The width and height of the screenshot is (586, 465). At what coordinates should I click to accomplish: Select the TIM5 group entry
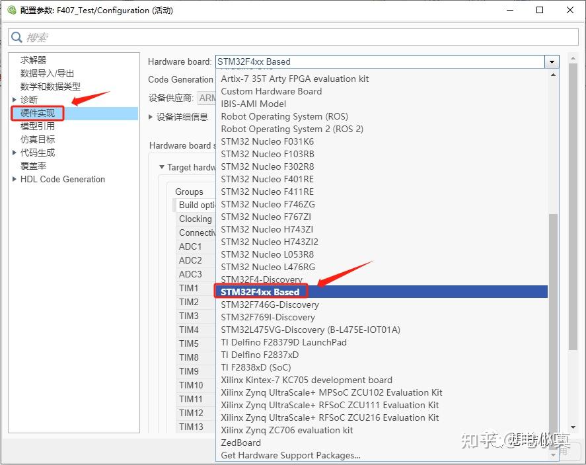click(190, 343)
